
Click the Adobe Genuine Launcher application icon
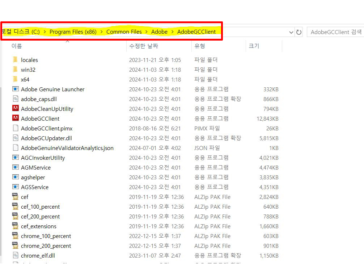pyautogui.click(x=15, y=89)
